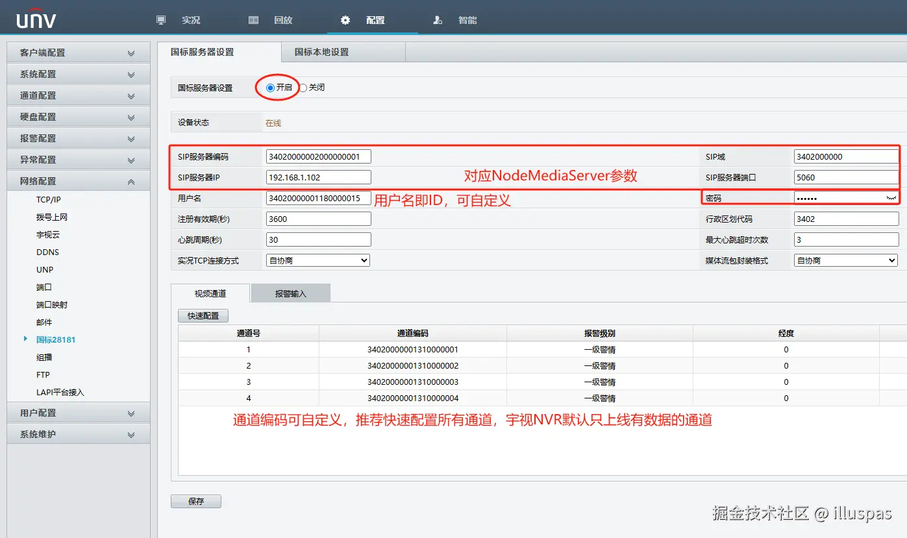
Task: Collapse the 网络配置 section
Action: pos(79,181)
